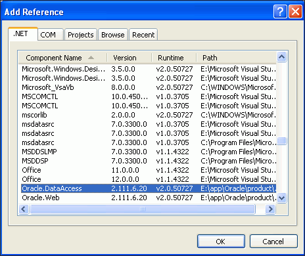This screenshot has height=256, width=305.
Task: Confirm with the OK button
Action: coord(221,242)
